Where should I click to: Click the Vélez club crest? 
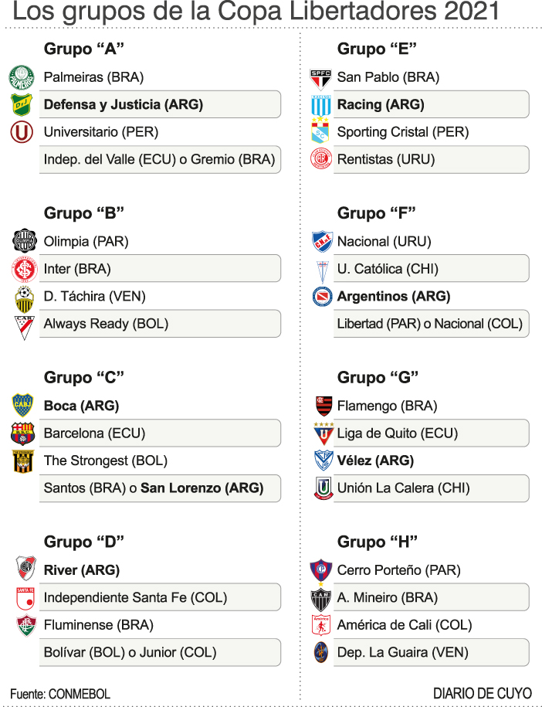tap(323, 461)
